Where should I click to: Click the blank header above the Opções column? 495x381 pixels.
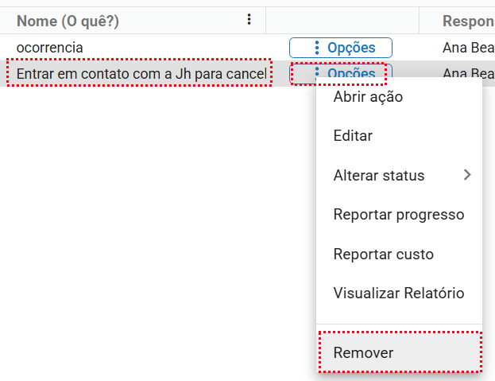[353, 21]
